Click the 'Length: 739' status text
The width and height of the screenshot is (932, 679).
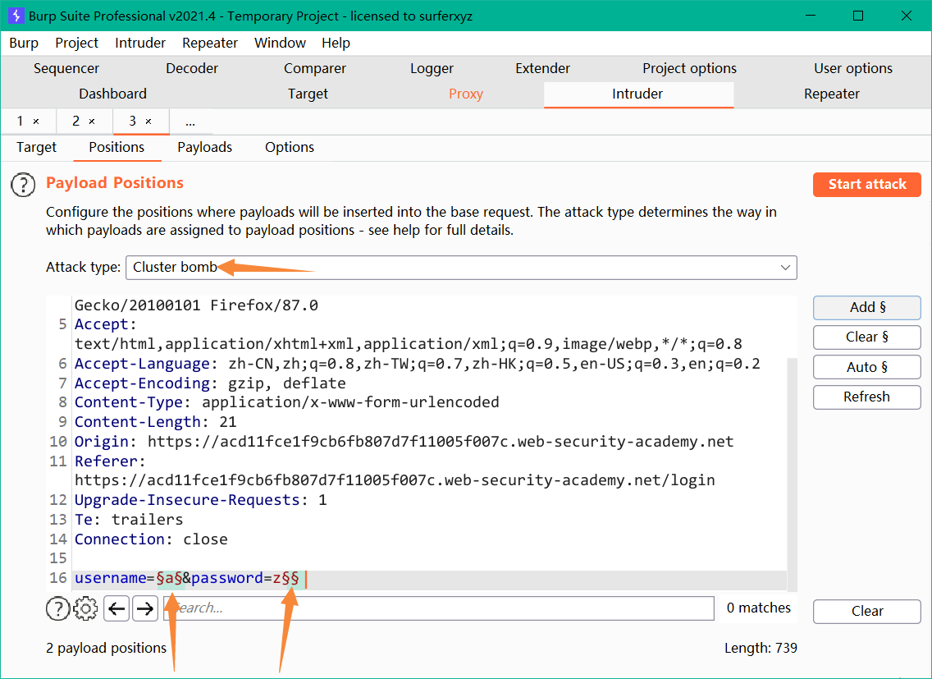[x=761, y=648]
